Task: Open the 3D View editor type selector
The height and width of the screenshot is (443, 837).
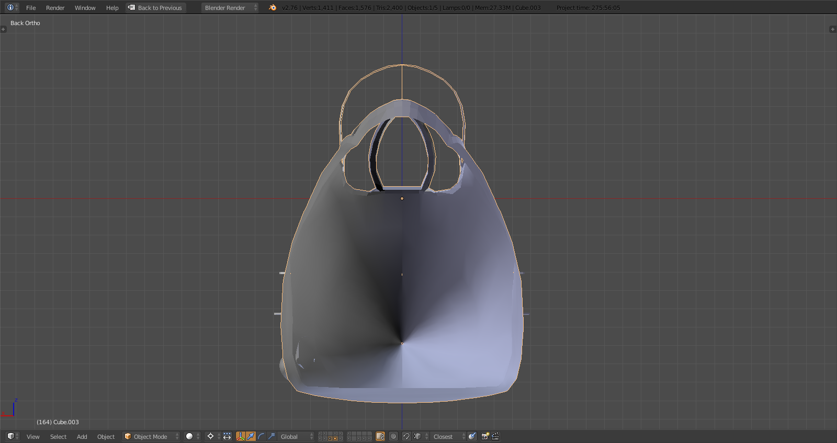Action: pos(12,436)
